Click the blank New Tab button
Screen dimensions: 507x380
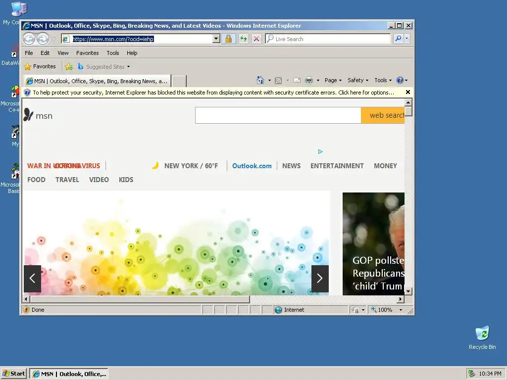tap(179, 81)
